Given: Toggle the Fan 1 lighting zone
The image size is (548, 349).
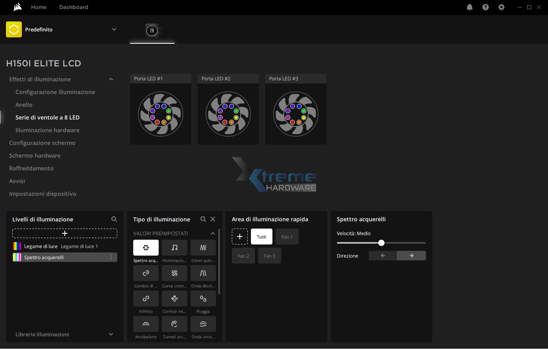Looking at the screenshot, I should tap(287, 237).
